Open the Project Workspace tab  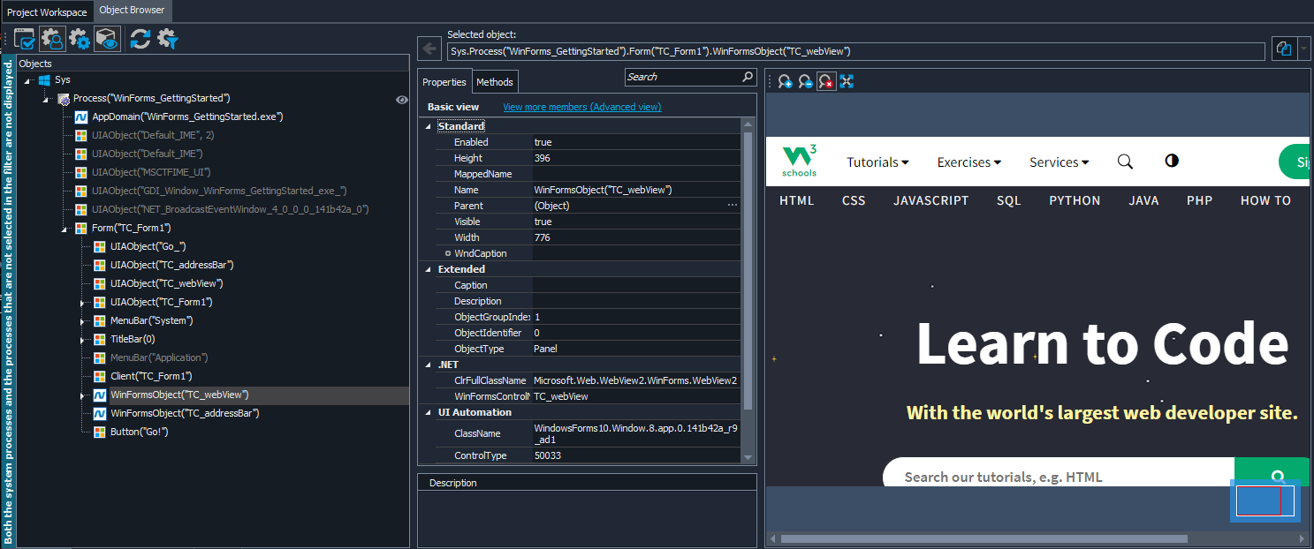[47, 11]
